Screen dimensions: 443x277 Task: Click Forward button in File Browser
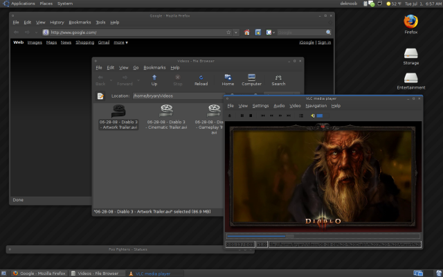click(125, 80)
